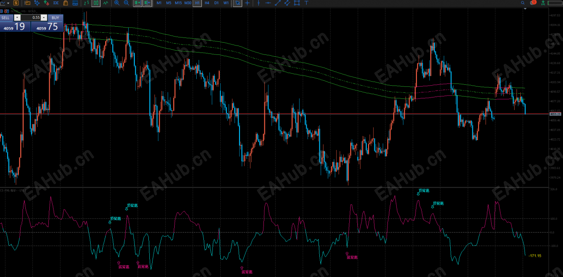Select the M30 timeframe

pos(188,3)
